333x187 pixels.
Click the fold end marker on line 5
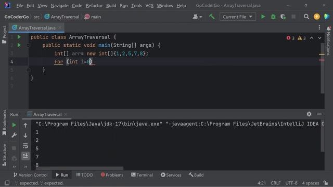[x=28, y=70]
